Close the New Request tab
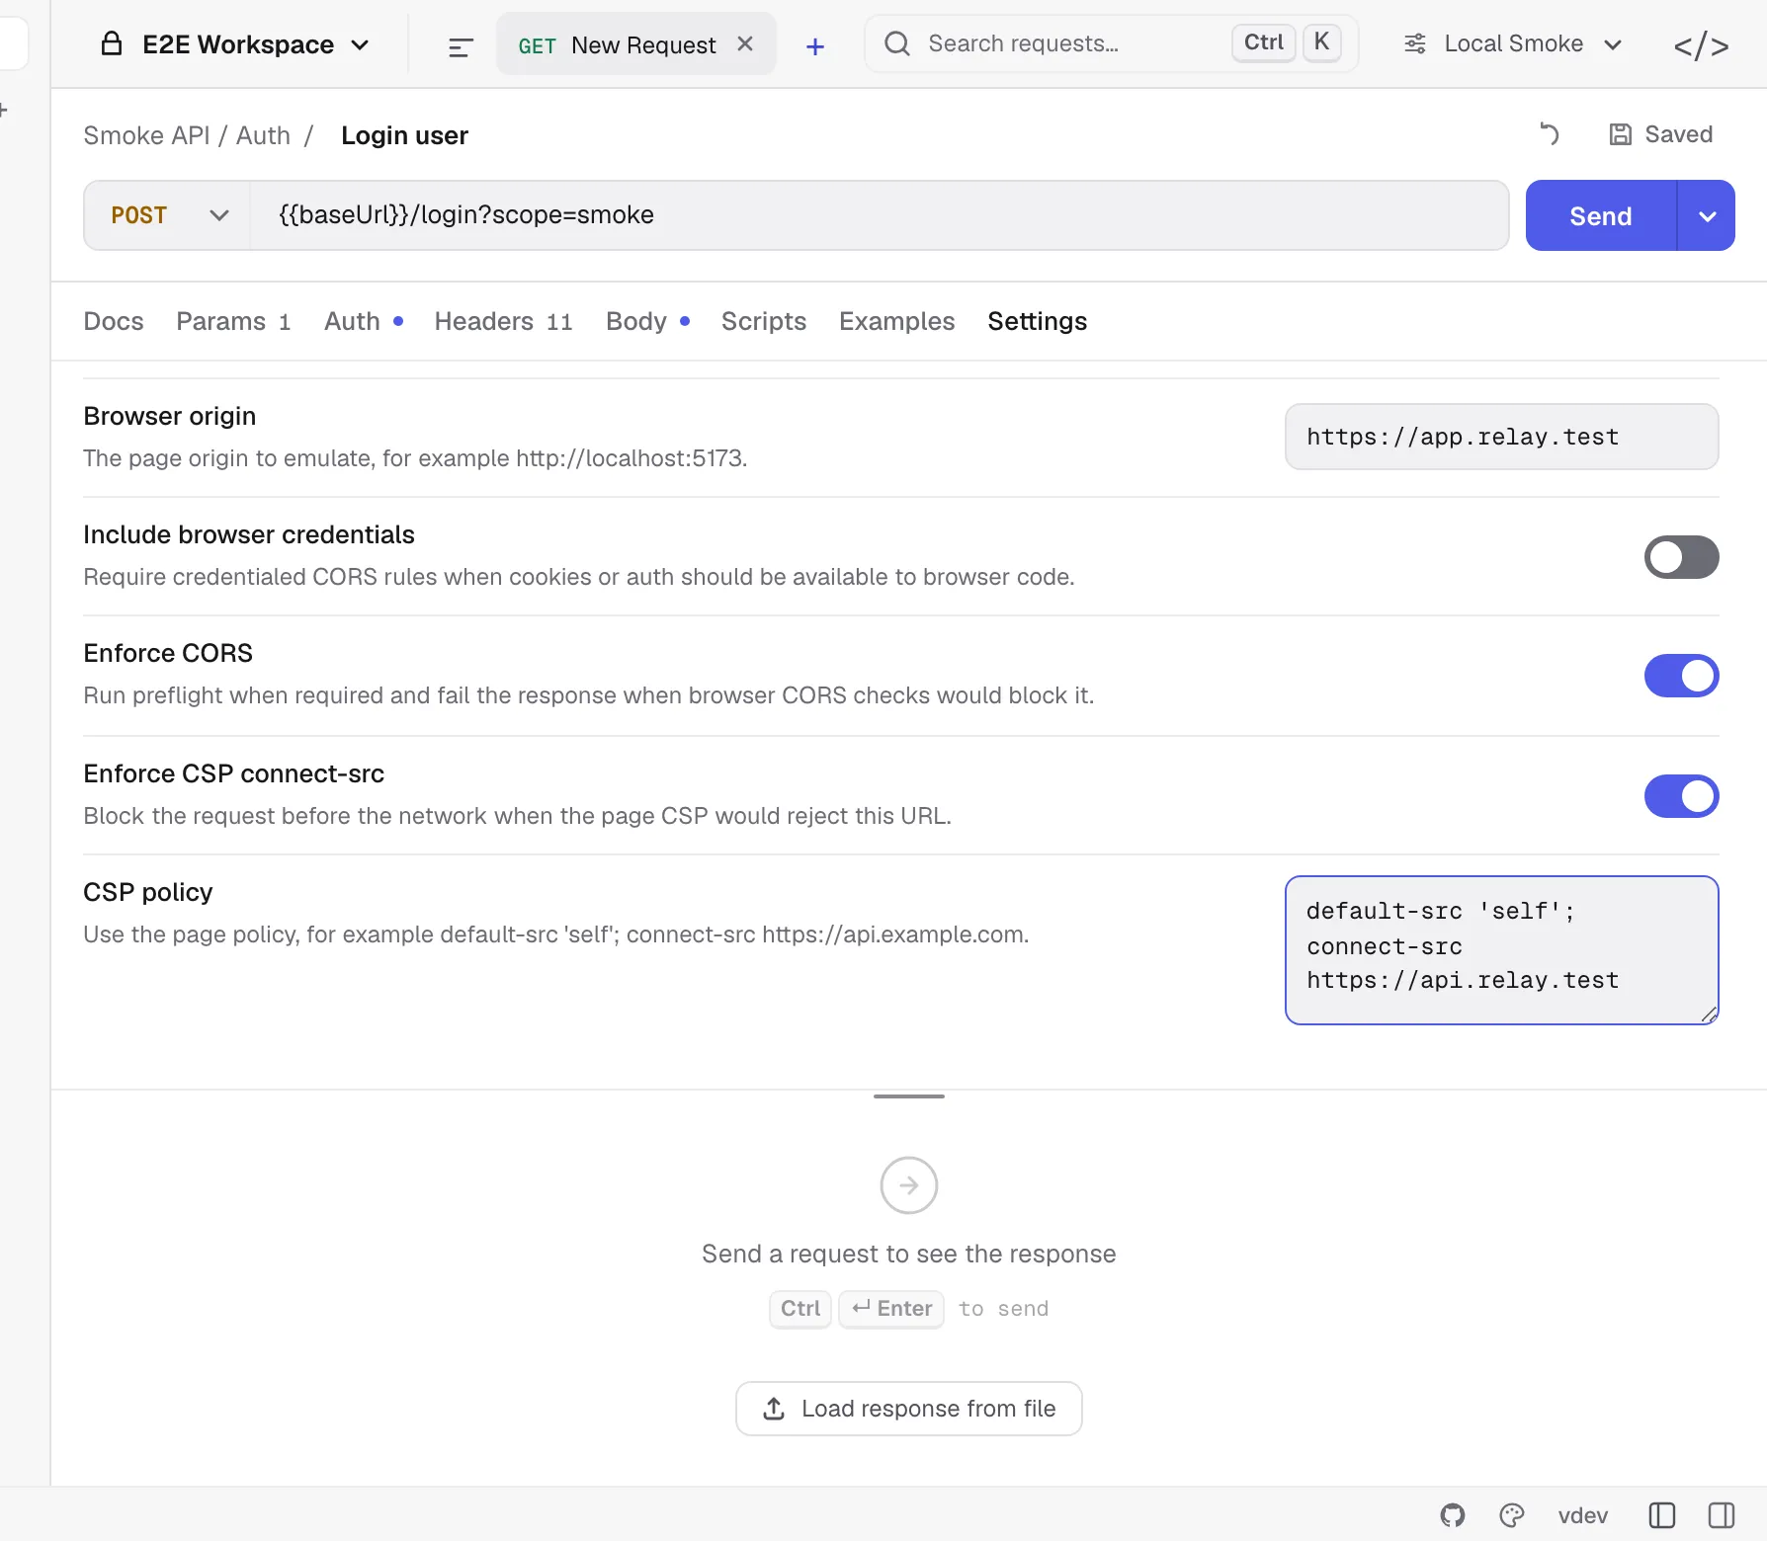The width and height of the screenshot is (1767, 1541). (745, 44)
